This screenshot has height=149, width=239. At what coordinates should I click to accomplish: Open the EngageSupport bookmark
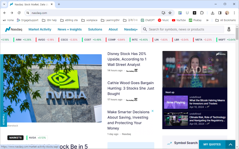[28, 20]
